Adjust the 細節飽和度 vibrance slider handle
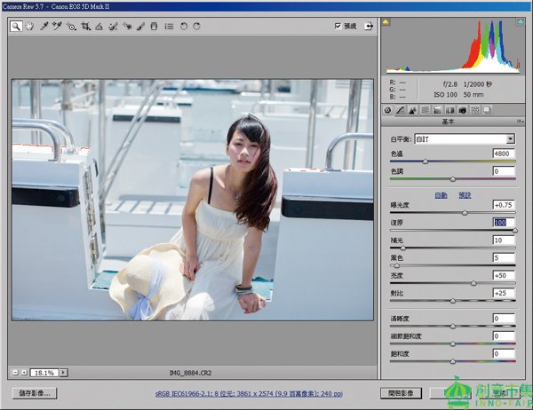533x410 pixels. 453,344
